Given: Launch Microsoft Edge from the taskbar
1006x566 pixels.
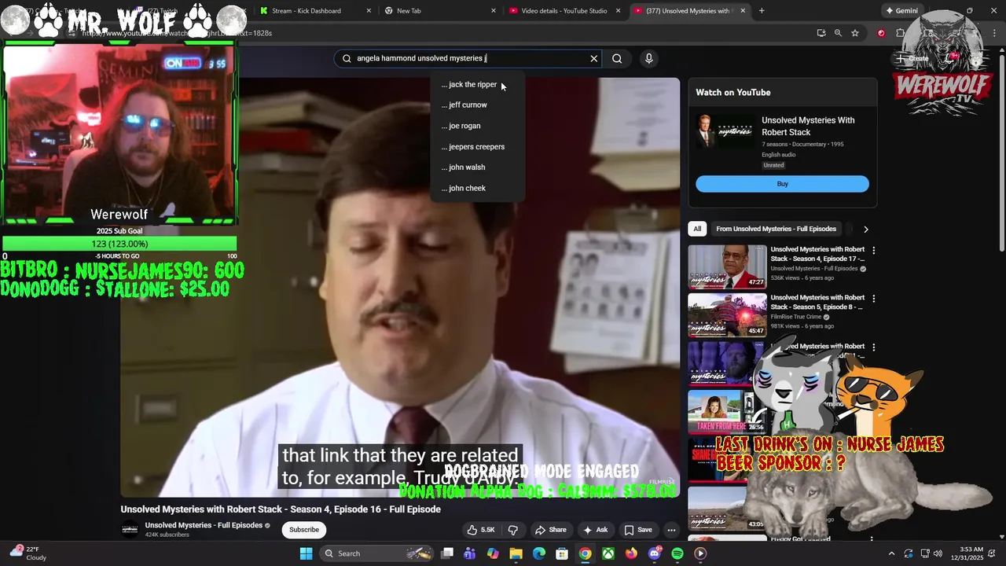Looking at the screenshot, I should tap(538, 553).
